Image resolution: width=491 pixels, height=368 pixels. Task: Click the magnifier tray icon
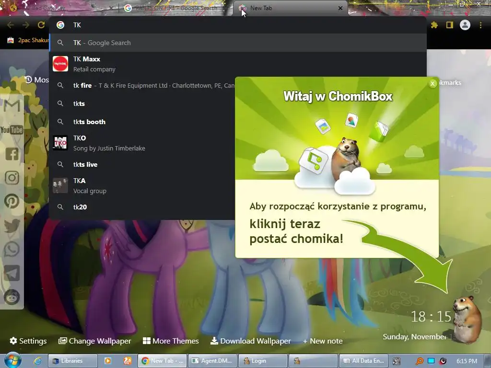(419, 361)
